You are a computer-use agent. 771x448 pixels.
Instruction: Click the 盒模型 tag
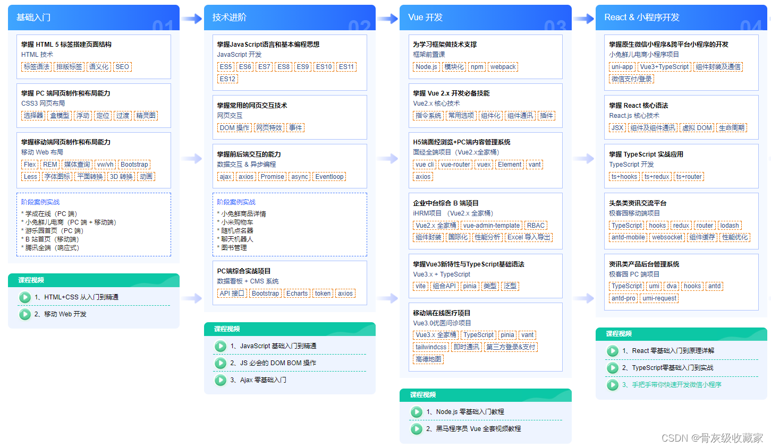(x=60, y=116)
